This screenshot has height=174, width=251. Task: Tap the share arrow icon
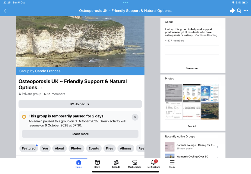[232, 11]
